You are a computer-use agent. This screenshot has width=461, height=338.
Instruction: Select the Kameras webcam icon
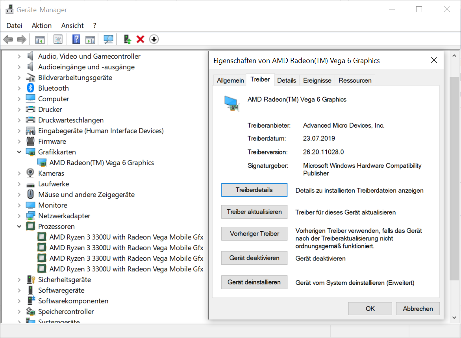click(30, 173)
